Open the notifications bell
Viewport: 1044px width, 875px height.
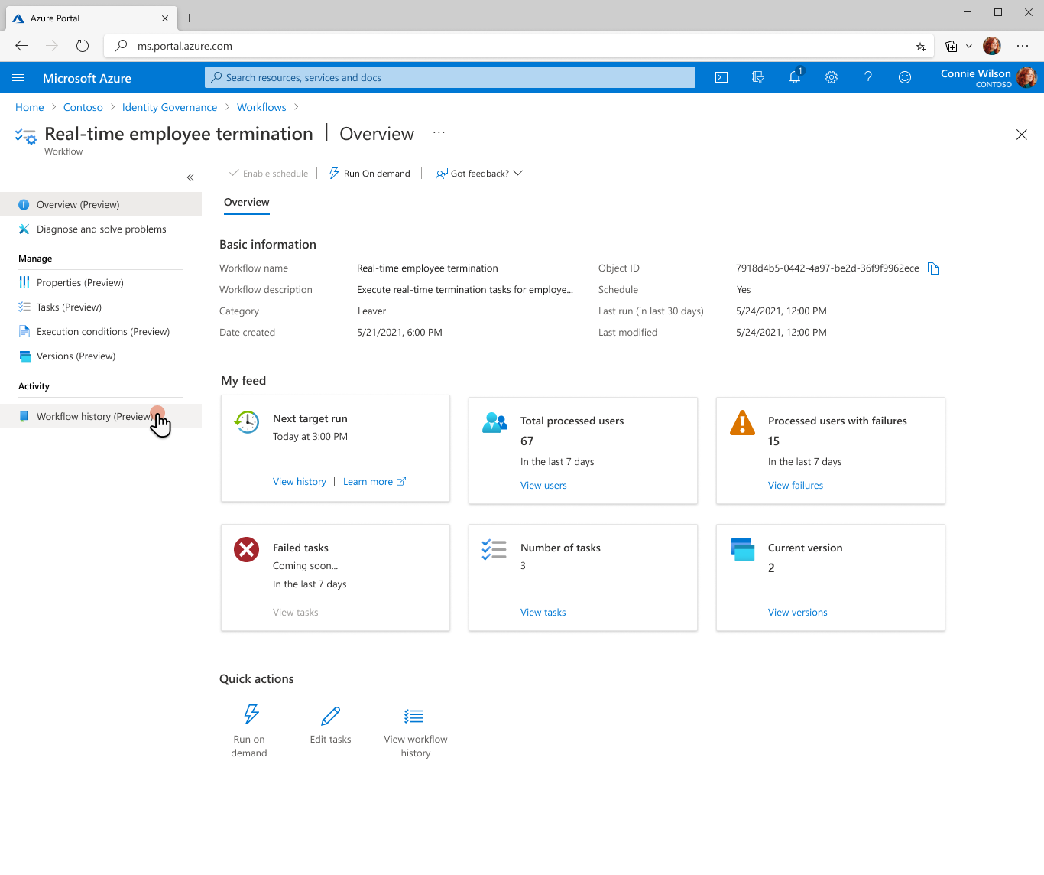click(x=795, y=76)
